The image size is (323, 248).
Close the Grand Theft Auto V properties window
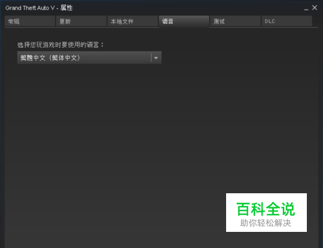point(315,8)
